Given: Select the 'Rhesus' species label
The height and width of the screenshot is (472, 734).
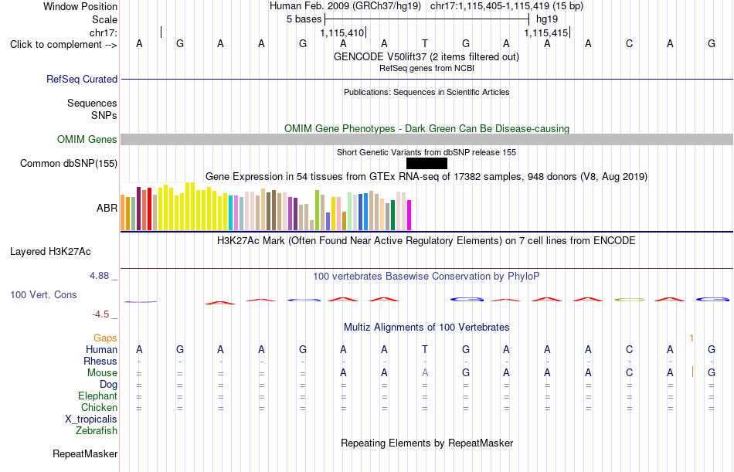Looking at the screenshot, I should pos(100,361).
